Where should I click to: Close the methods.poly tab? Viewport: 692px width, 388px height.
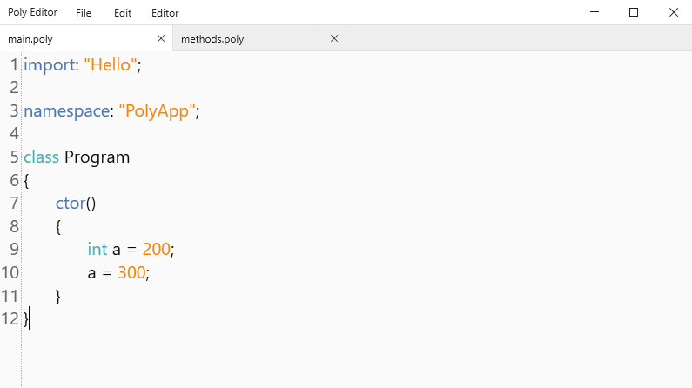coord(334,38)
